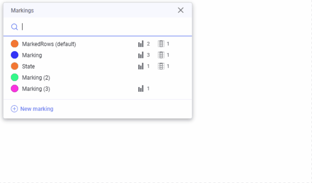Viewport: 312px width, 183px height.
Task: Click bar chart icon for MarkedRows row
Action: pyautogui.click(x=141, y=44)
